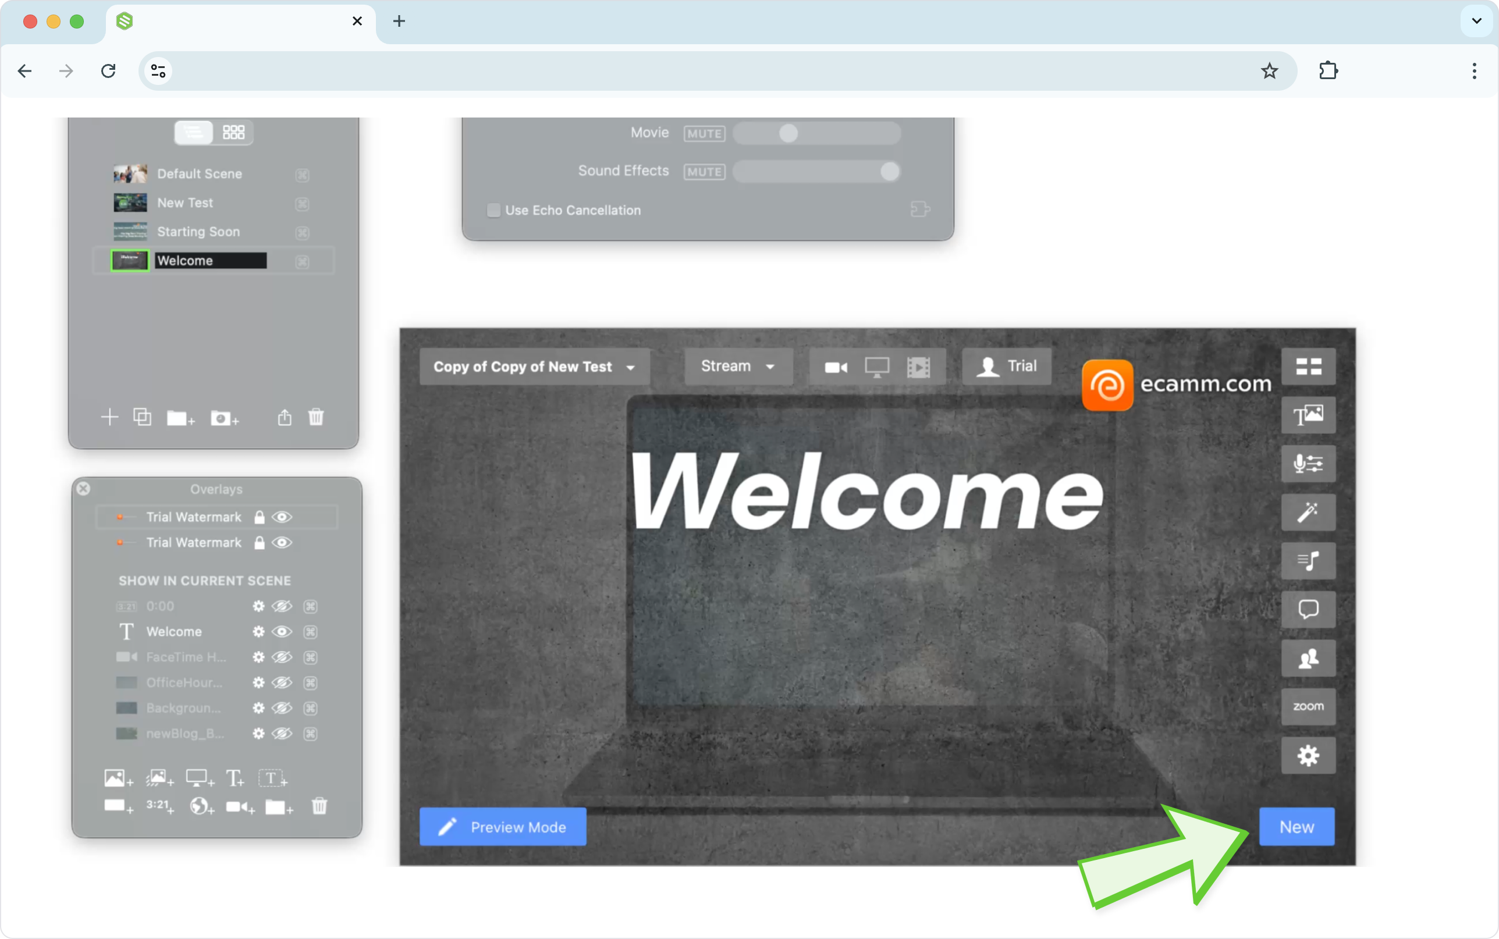Open the ecamm.com logo link
The height and width of the screenshot is (939, 1499).
(x=1176, y=385)
